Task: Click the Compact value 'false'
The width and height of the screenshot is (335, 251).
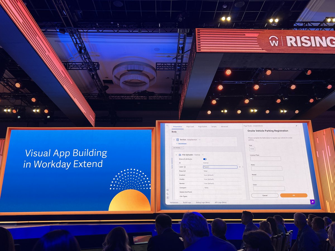Action: 206,188
